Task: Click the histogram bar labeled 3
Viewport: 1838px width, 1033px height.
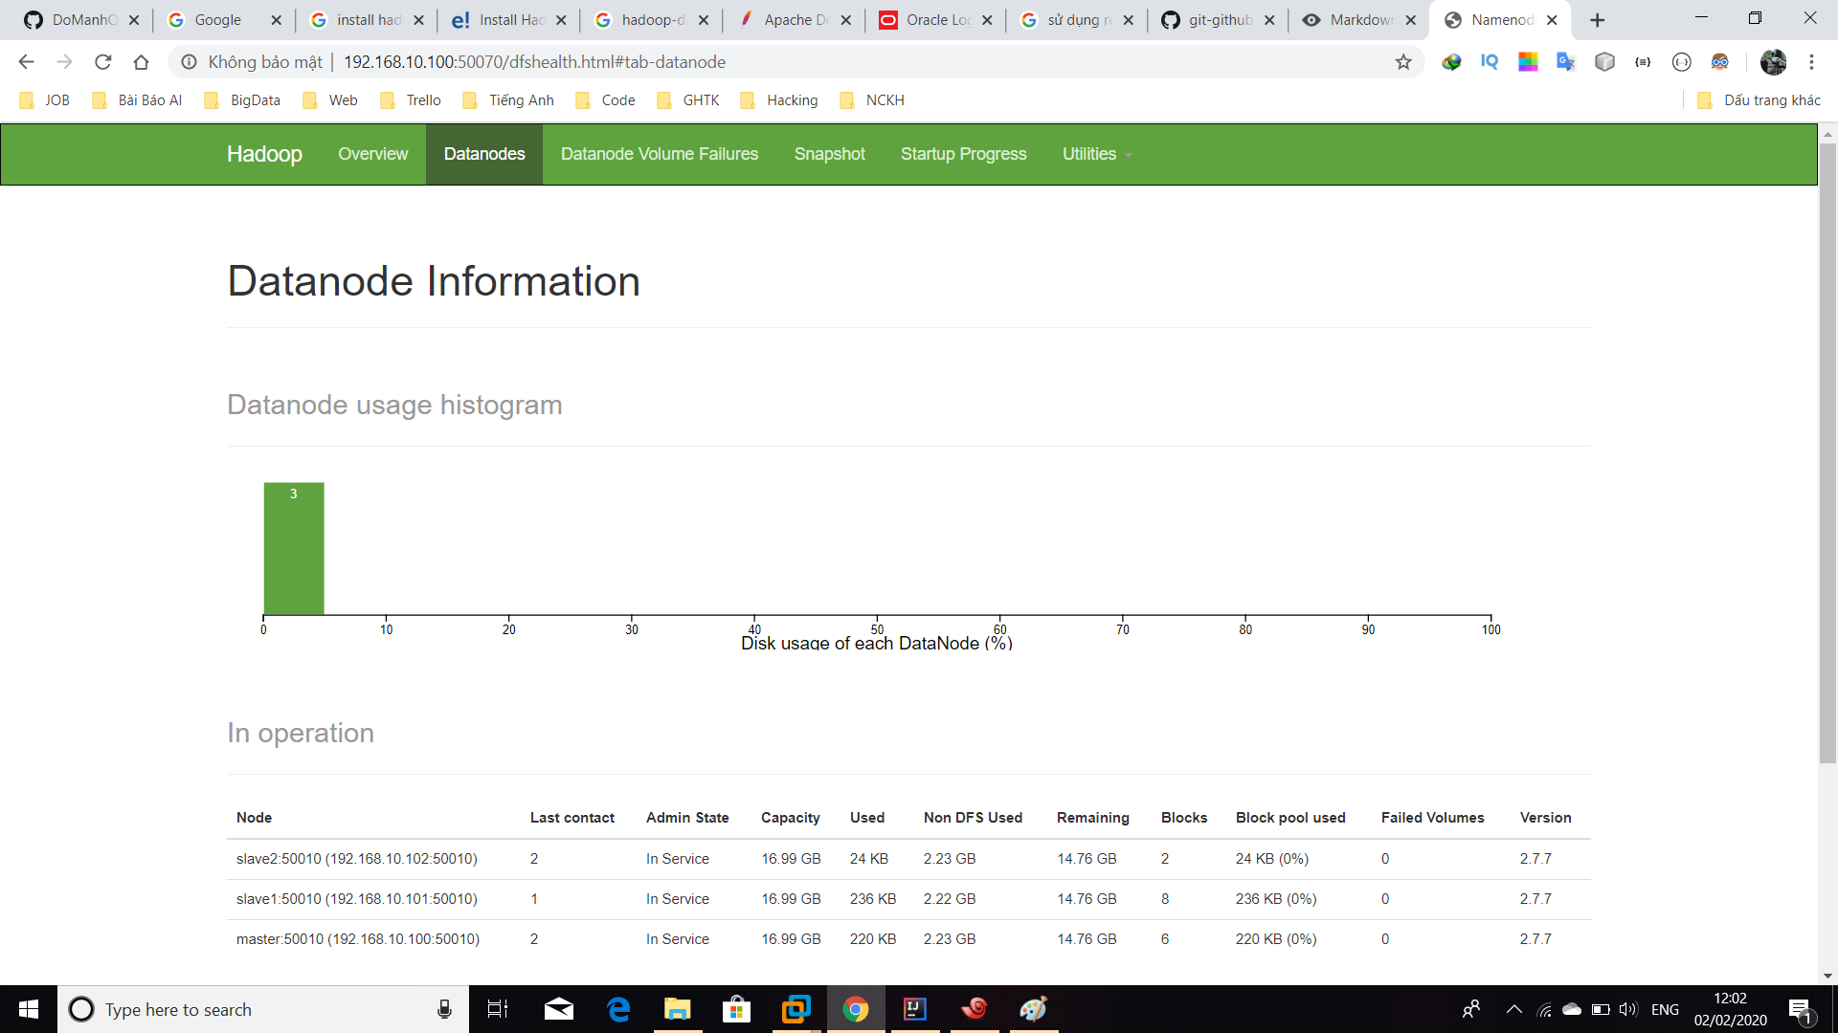Action: click(294, 548)
